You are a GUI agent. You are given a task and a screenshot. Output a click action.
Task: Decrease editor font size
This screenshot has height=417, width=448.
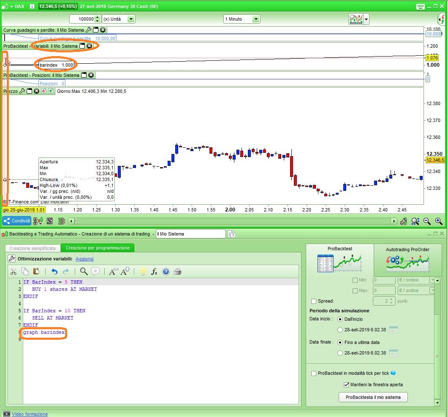pos(114,272)
